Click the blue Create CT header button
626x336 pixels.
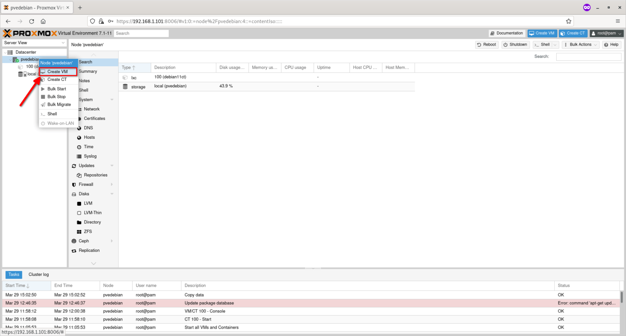pos(573,33)
